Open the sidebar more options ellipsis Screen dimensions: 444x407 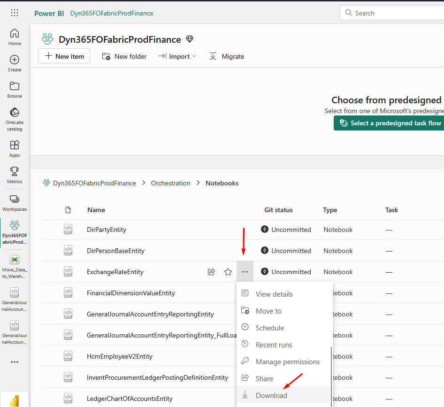[x=15, y=362]
